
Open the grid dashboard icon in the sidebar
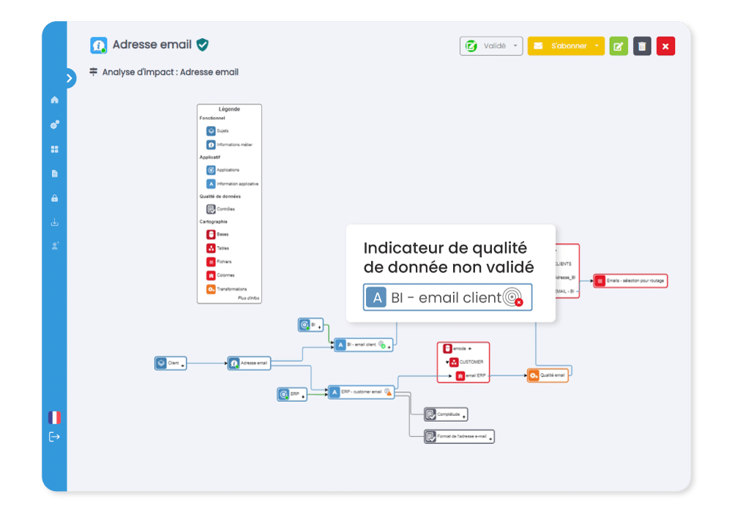point(54,149)
